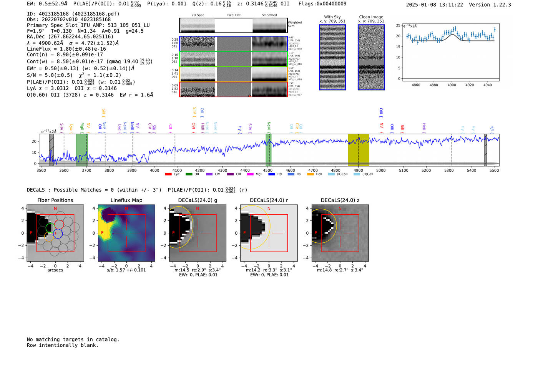Image resolution: width=538 pixels, height=366 pixels.
Task: Click the (H)CaII legend swatch
Action: pyautogui.click(x=357, y=174)
